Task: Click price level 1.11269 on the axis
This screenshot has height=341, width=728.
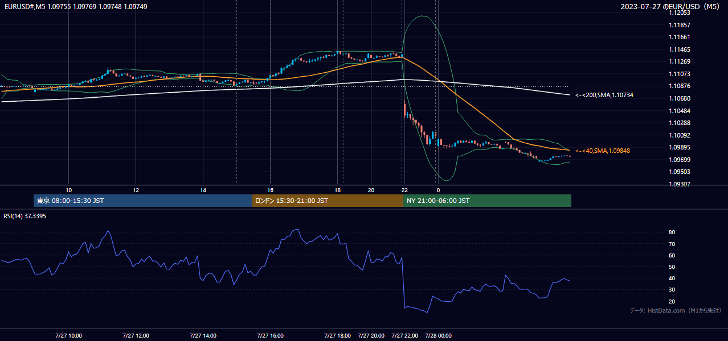Action: pos(680,61)
